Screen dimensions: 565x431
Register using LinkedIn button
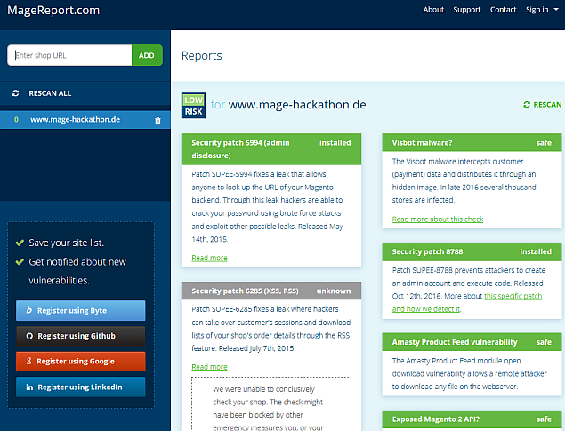(x=81, y=387)
